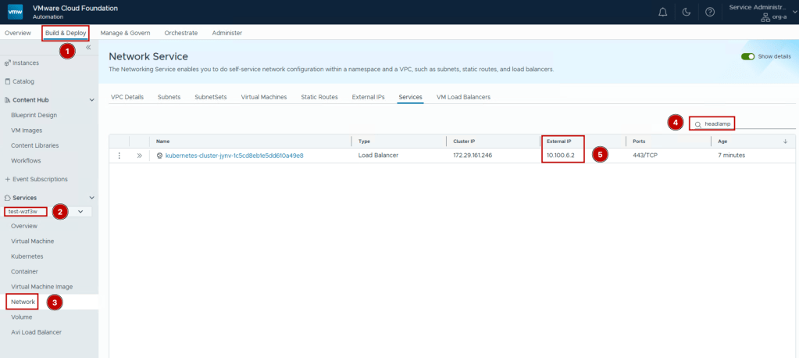The height and width of the screenshot is (358, 799).
Task: Open Virtual Machine service
Action: 33,242
